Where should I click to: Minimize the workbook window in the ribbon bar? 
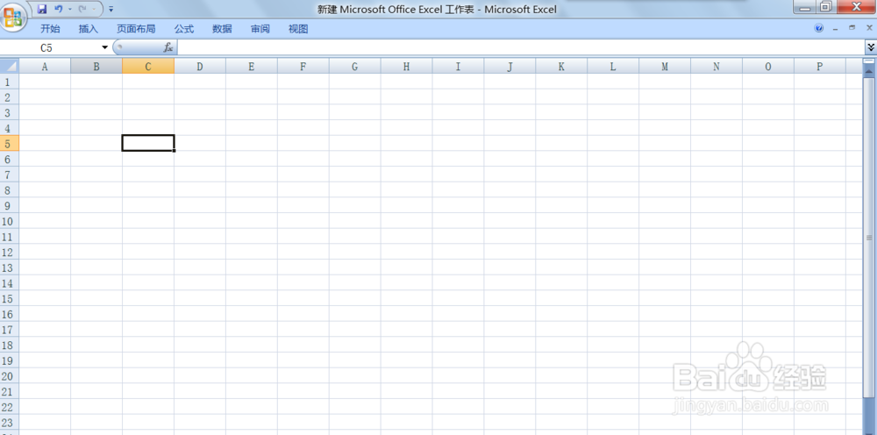tap(836, 28)
